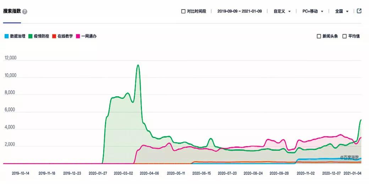Image resolution: width=369 pixels, height=184 pixels.
Task: Click the 2020-11-02 x-axis date label
Action: [x=305, y=173]
